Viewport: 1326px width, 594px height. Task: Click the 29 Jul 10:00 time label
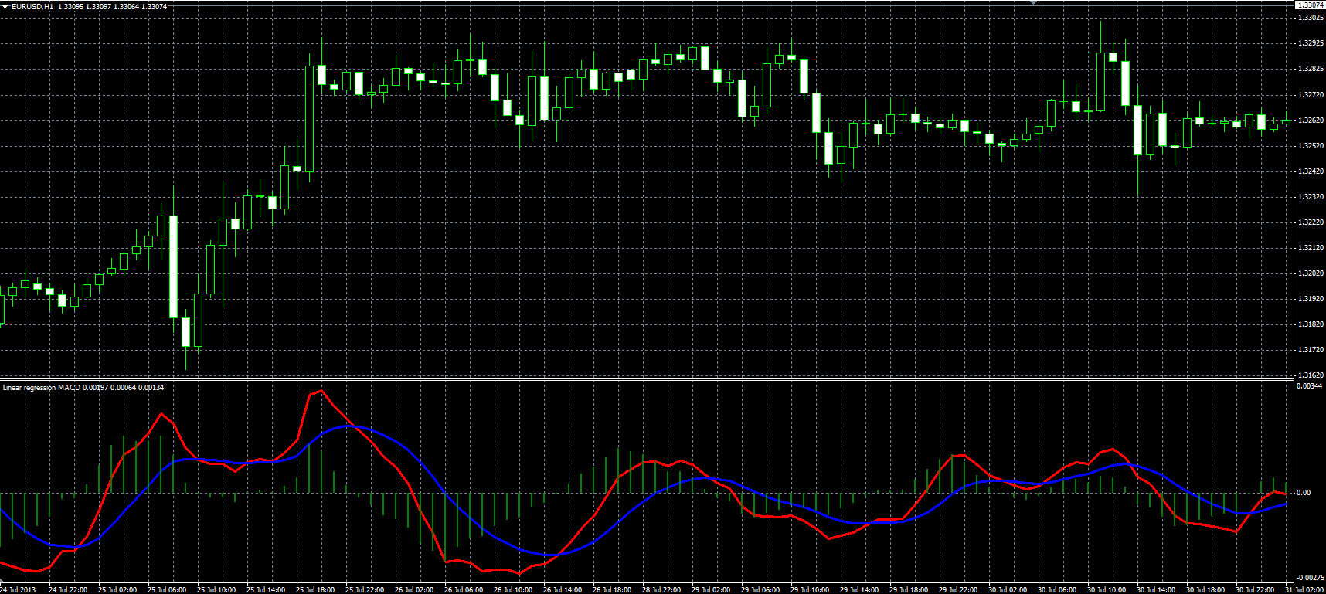tap(810, 590)
